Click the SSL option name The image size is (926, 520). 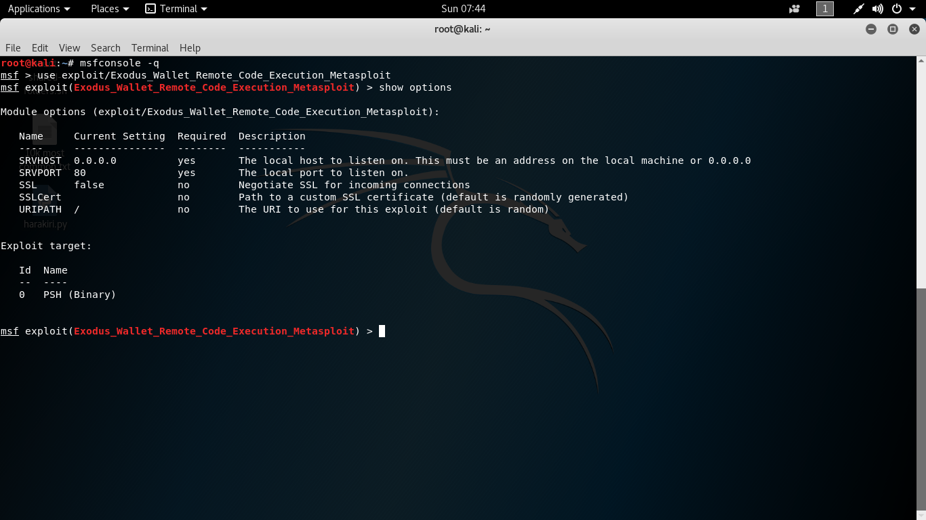click(28, 185)
